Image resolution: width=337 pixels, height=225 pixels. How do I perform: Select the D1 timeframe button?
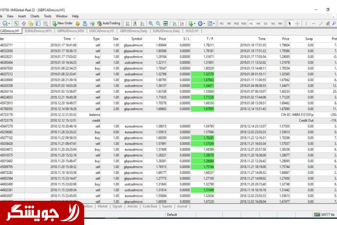pos(266,23)
